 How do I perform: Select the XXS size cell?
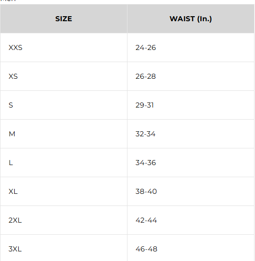point(64,47)
